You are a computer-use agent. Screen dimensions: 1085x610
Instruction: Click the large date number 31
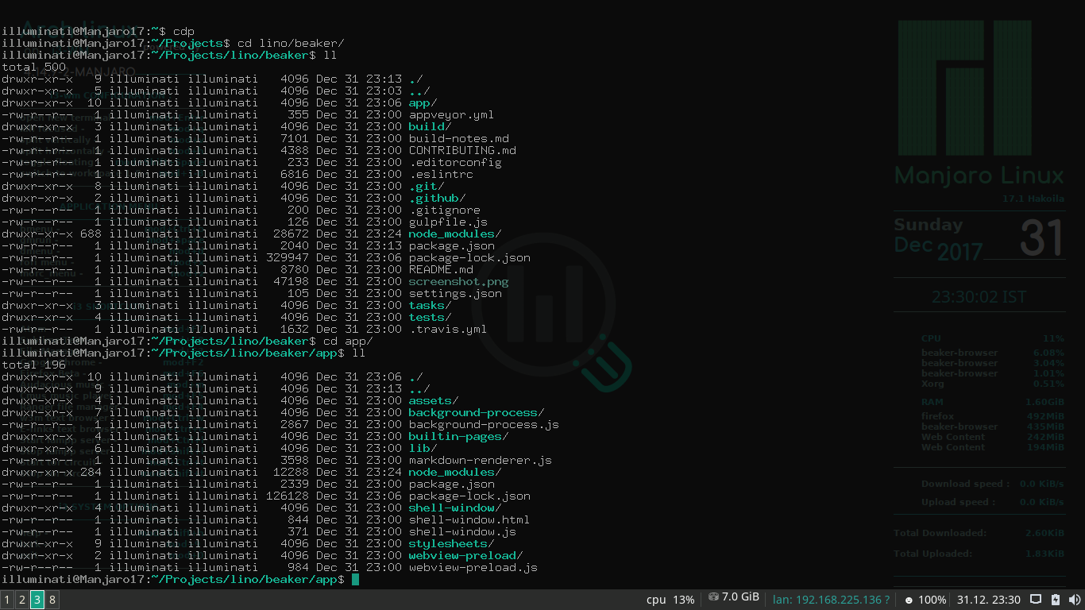[1041, 237]
